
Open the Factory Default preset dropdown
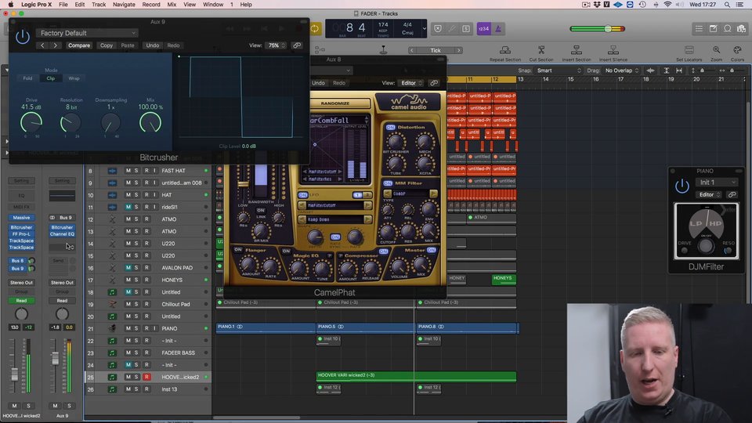pos(87,33)
